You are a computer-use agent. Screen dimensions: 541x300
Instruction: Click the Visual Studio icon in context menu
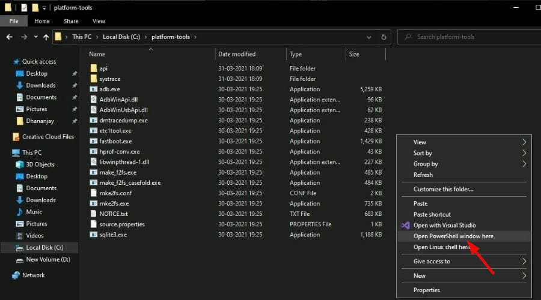(x=405, y=226)
